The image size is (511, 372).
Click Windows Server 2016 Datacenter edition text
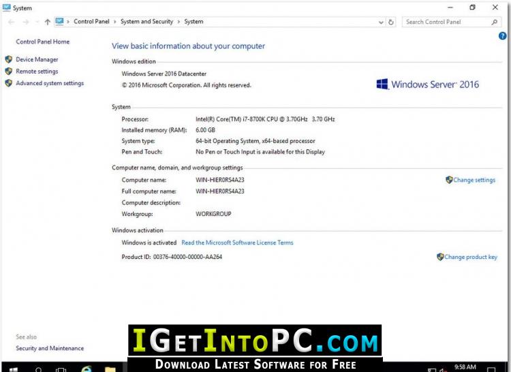point(164,74)
